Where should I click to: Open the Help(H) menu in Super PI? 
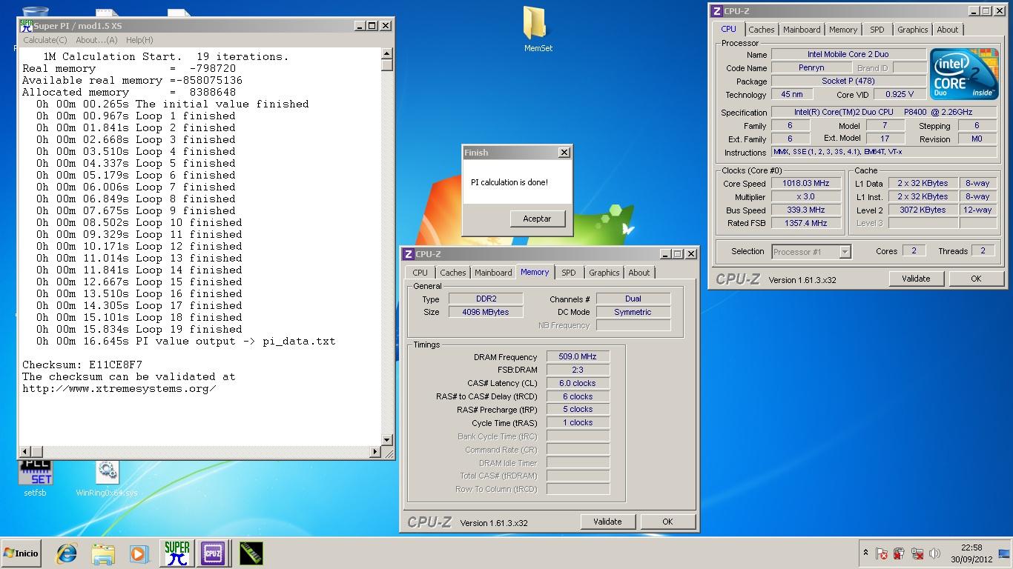(139, 40)
